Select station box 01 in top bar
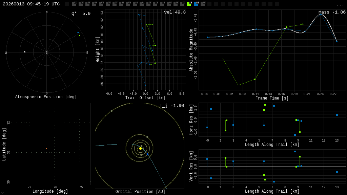347x195 pixels. pos(74,4)
